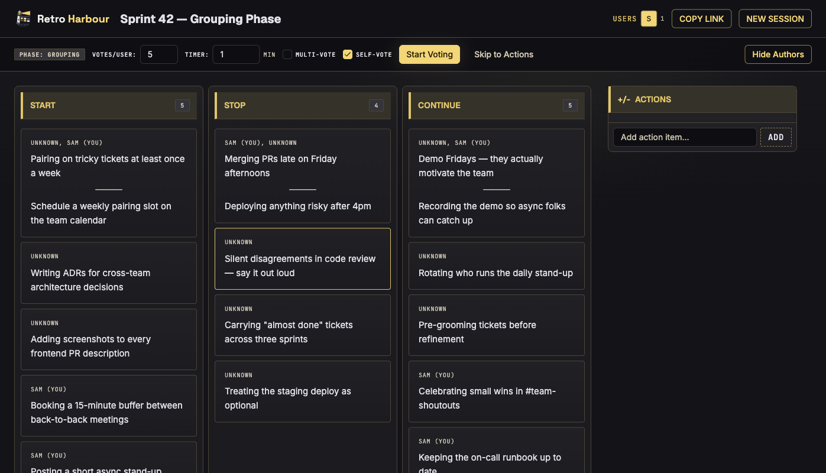Screen dimensions: 826x473
Task: Click the Phase: Grouping badge
Action: [50, 54]
